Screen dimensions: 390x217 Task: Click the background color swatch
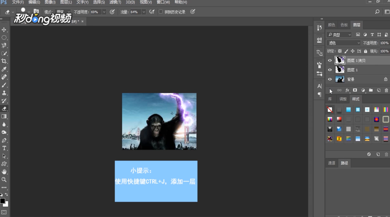coord(6,205)
